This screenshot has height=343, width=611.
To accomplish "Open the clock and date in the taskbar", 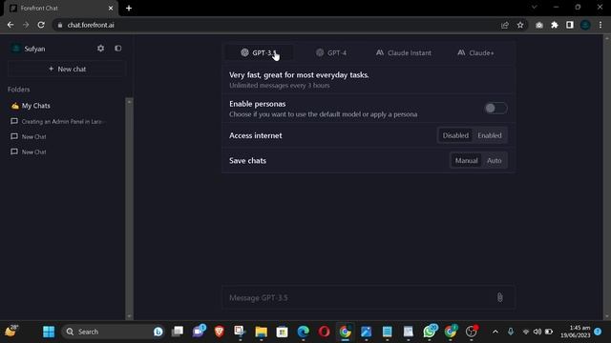I will pyautogui.click(x=575, y=332).
